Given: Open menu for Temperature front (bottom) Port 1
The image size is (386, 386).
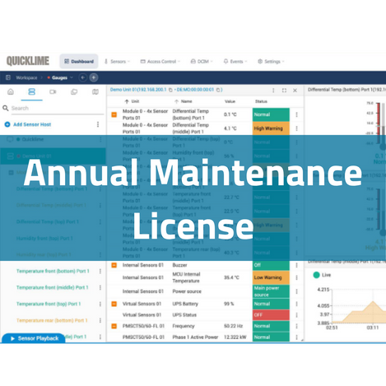Looking at the screenshot, I should 100,271.
